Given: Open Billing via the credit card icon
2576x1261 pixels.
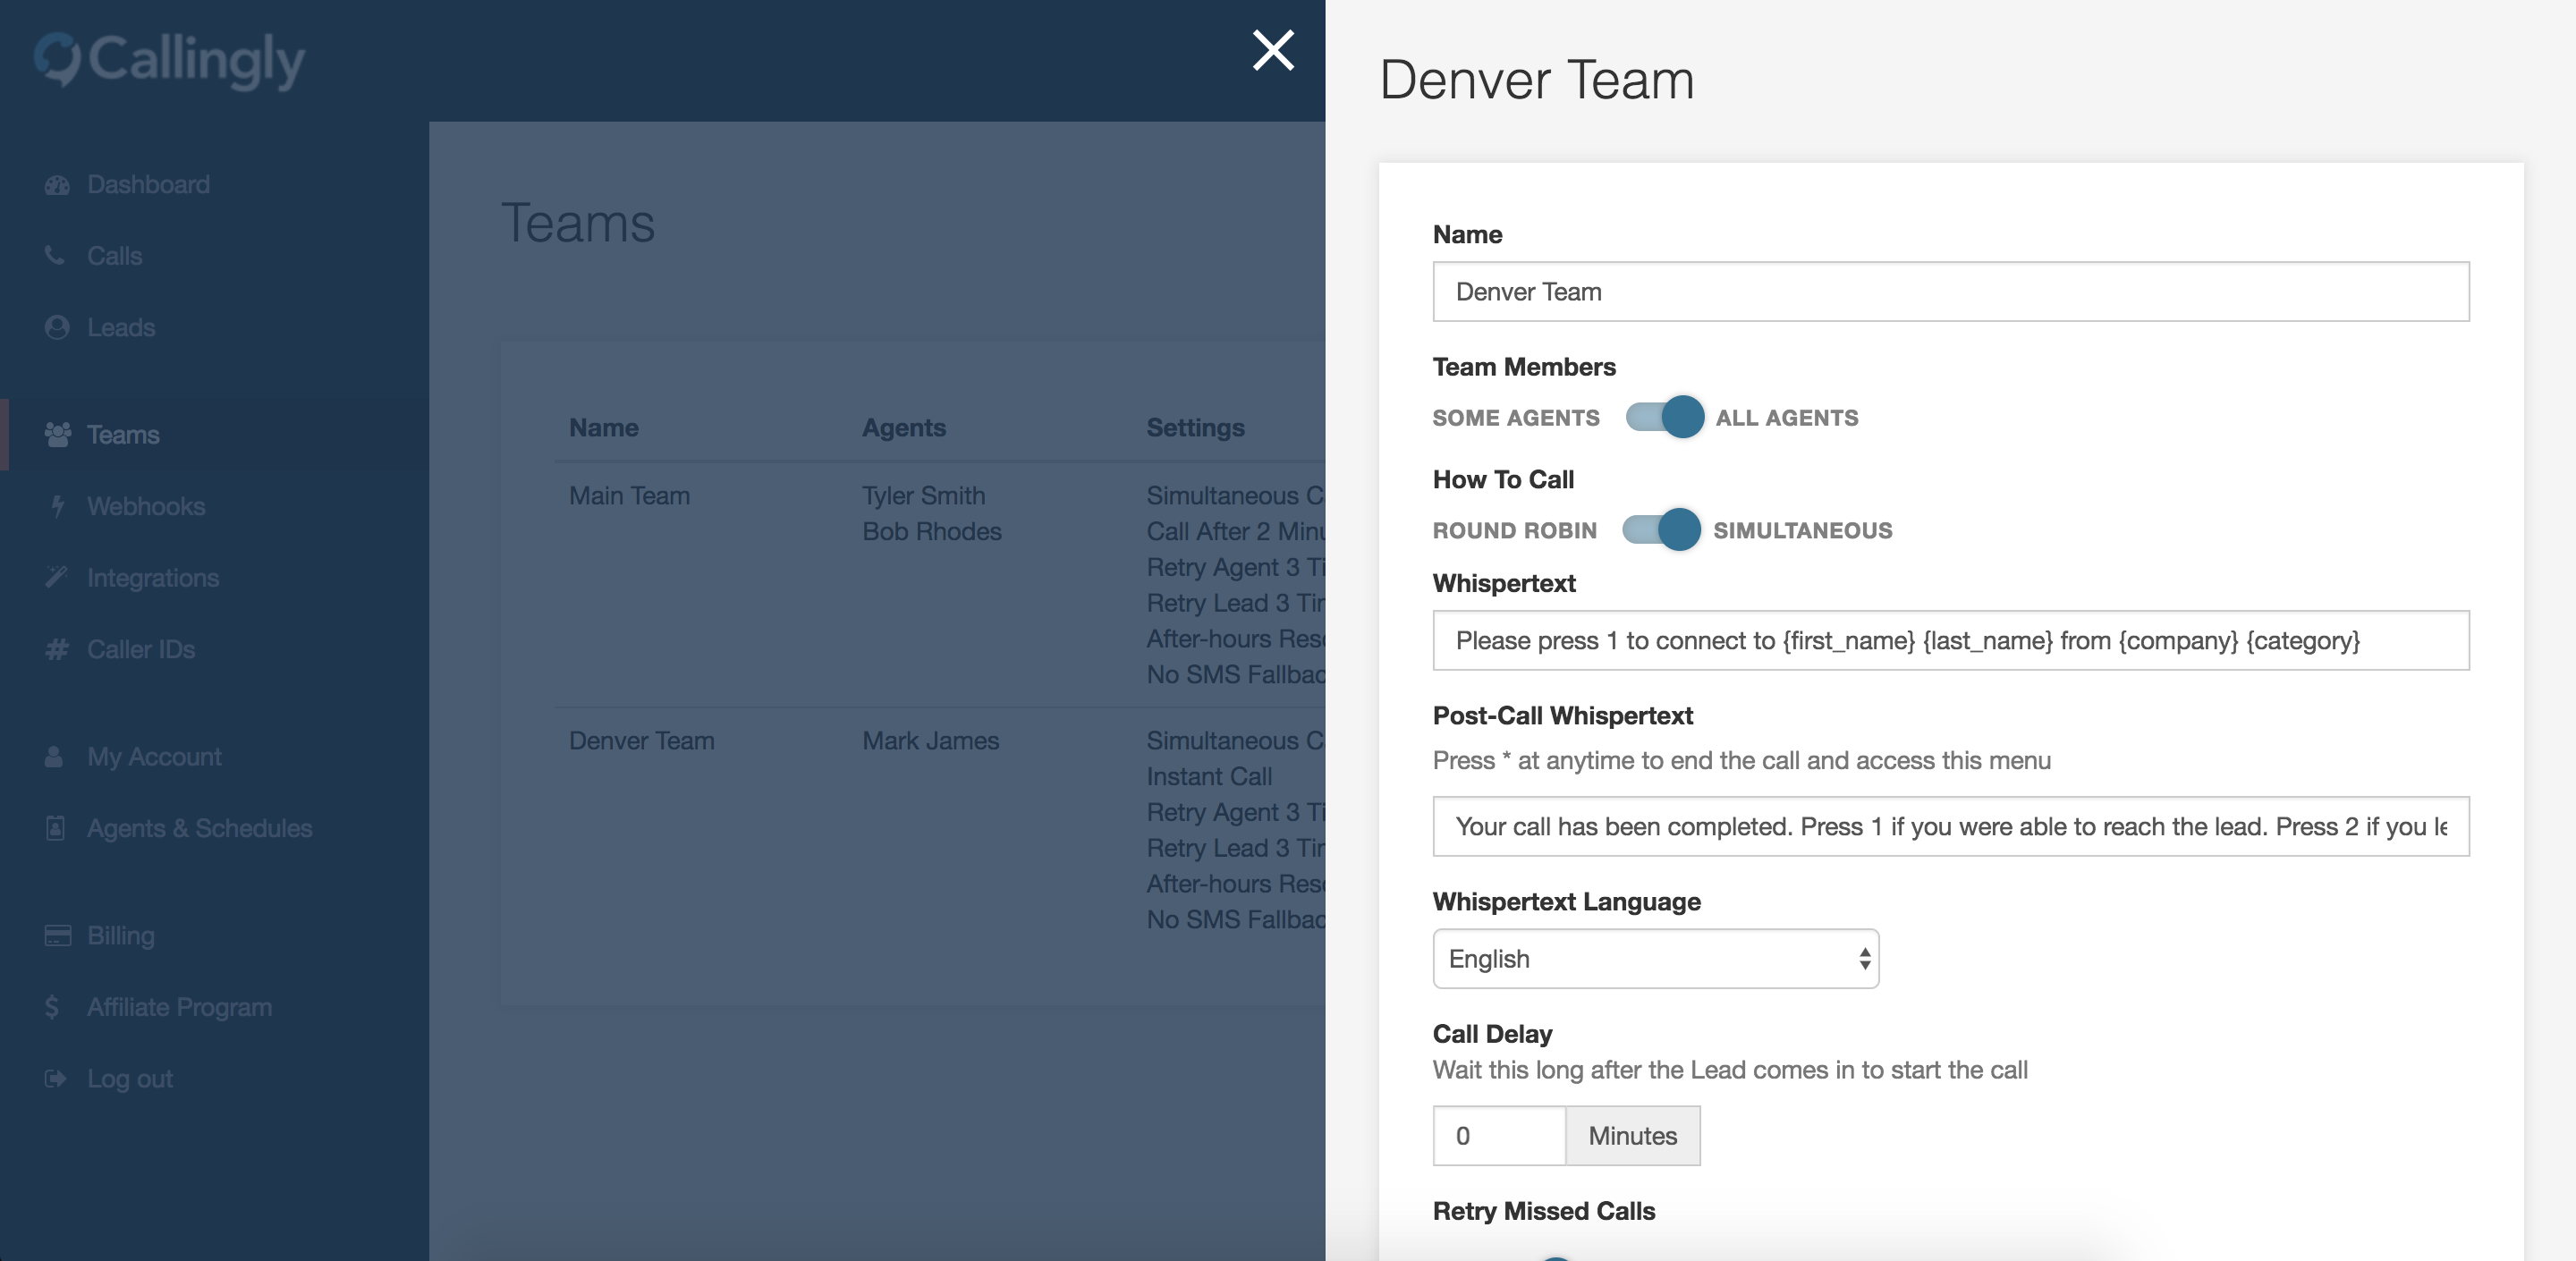Looking at the screenshot, I should pyautogui.click(x=57, y=935).
